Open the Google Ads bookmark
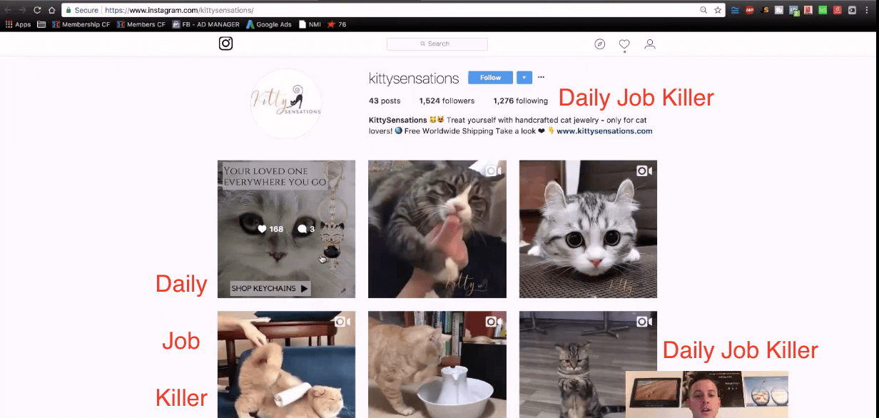The height and width of the screenshot is (418, 879). 269,24
